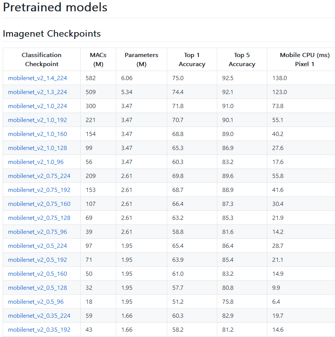Open the mobilenet_v2_1.4_224 checkpoint link
This screenshot has width=335, height=337.
coord(37,78)
